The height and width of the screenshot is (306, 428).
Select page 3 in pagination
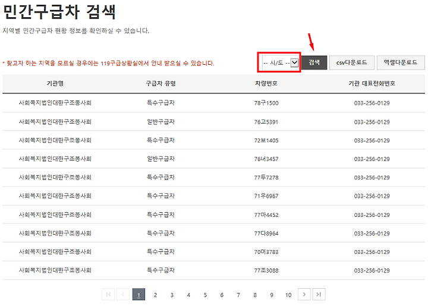pyautogui.click(x=172, y=295)
